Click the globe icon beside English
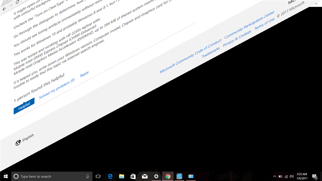The image size is (322, 181). pyautogui.click(x=18, y=143)
